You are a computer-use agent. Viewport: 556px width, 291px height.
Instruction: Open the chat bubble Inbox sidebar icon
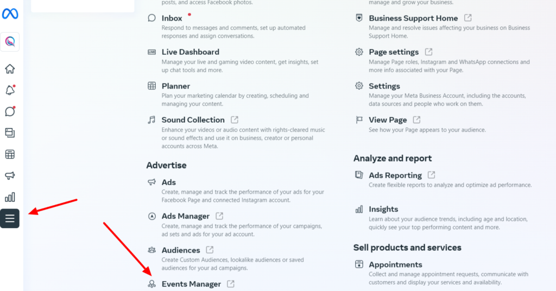[10, 111]
